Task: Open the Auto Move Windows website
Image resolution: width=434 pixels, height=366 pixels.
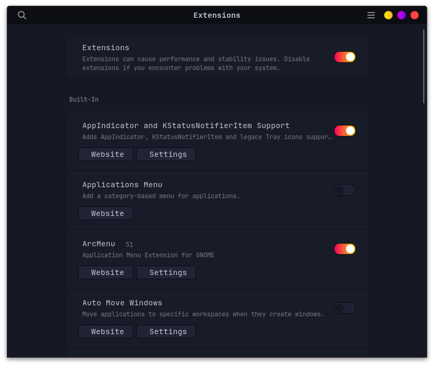Action: coord(105,331)
